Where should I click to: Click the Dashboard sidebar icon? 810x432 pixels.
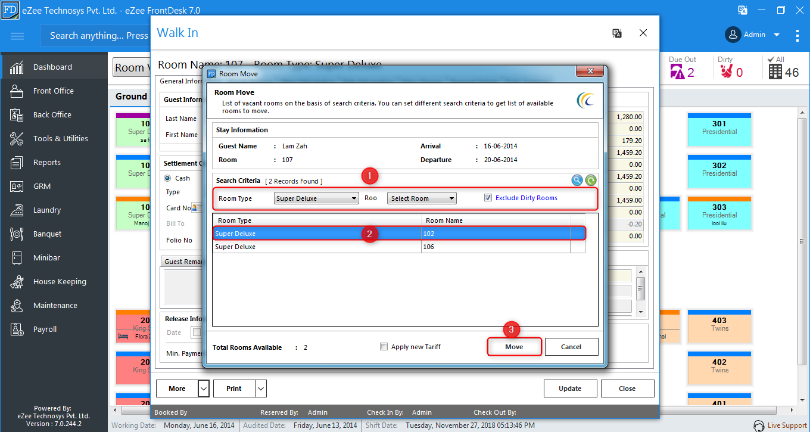[17, 67]
